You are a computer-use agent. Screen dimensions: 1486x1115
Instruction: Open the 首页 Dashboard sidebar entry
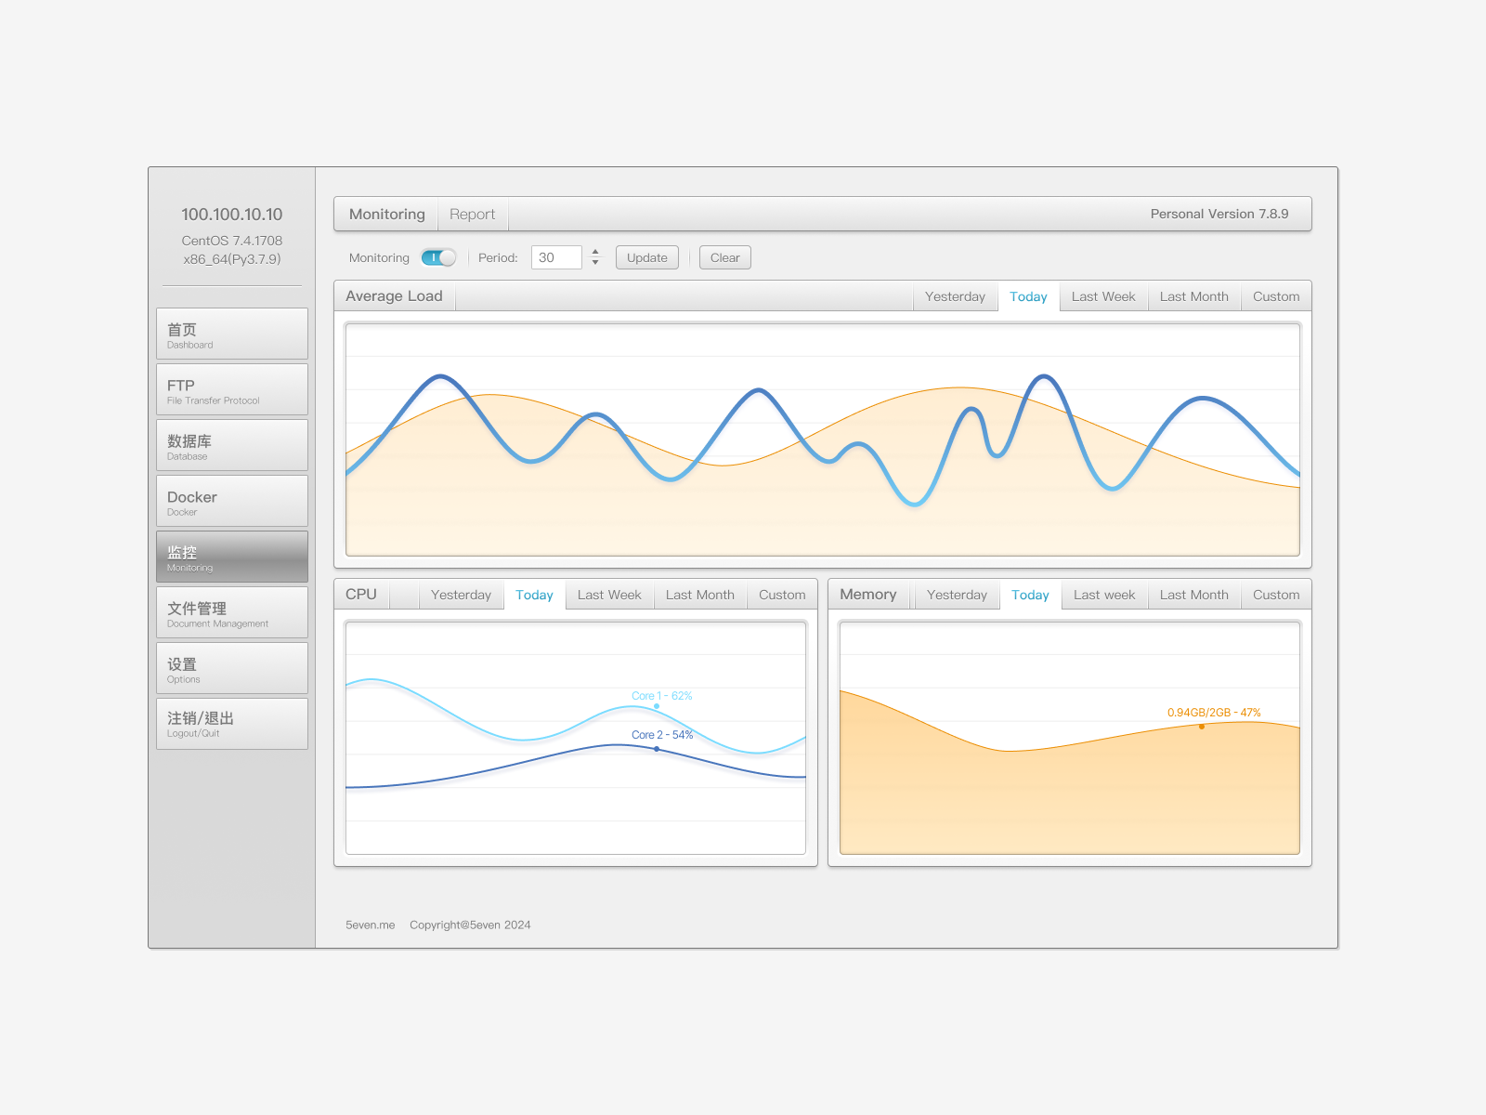[x=231, y=334]
